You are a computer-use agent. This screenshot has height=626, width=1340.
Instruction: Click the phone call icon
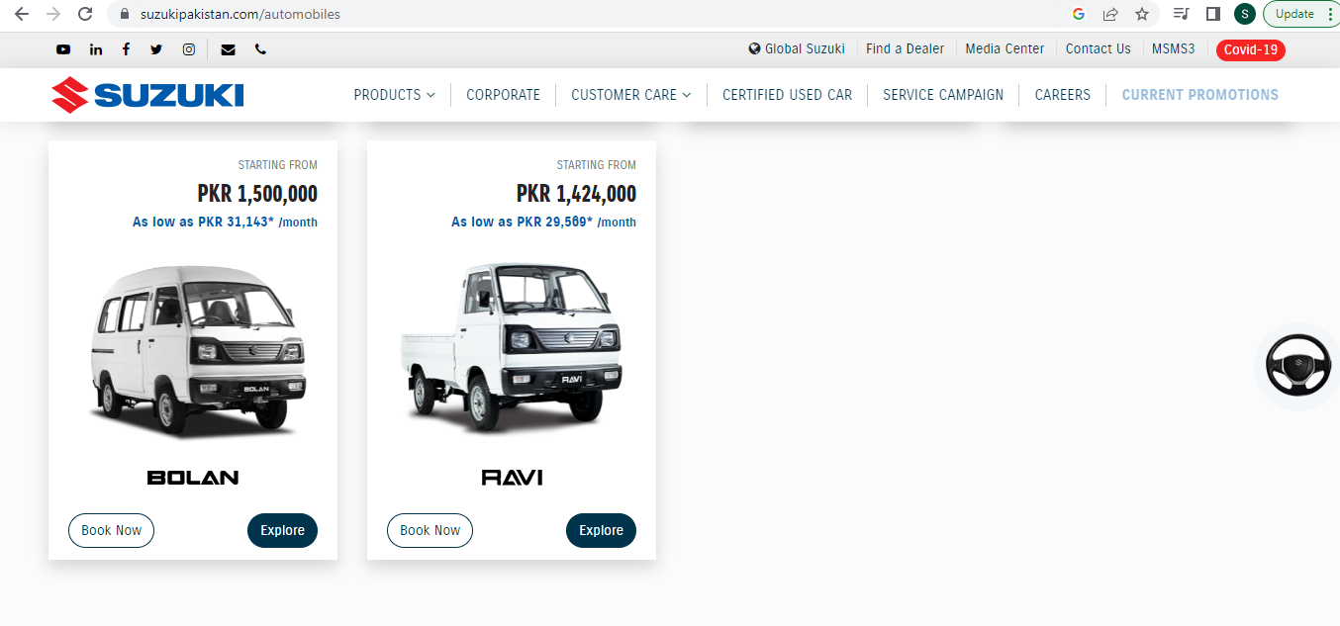pos(260,49)
